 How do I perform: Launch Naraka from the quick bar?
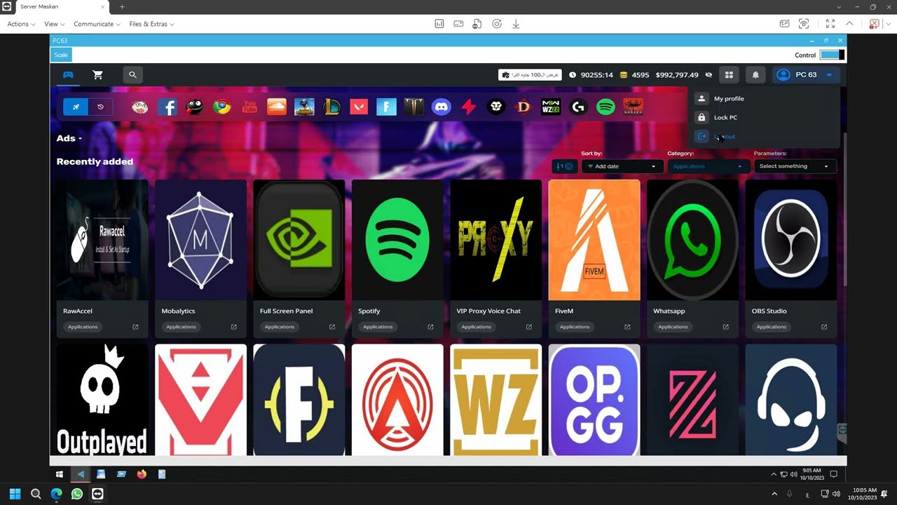coord(633,107)
